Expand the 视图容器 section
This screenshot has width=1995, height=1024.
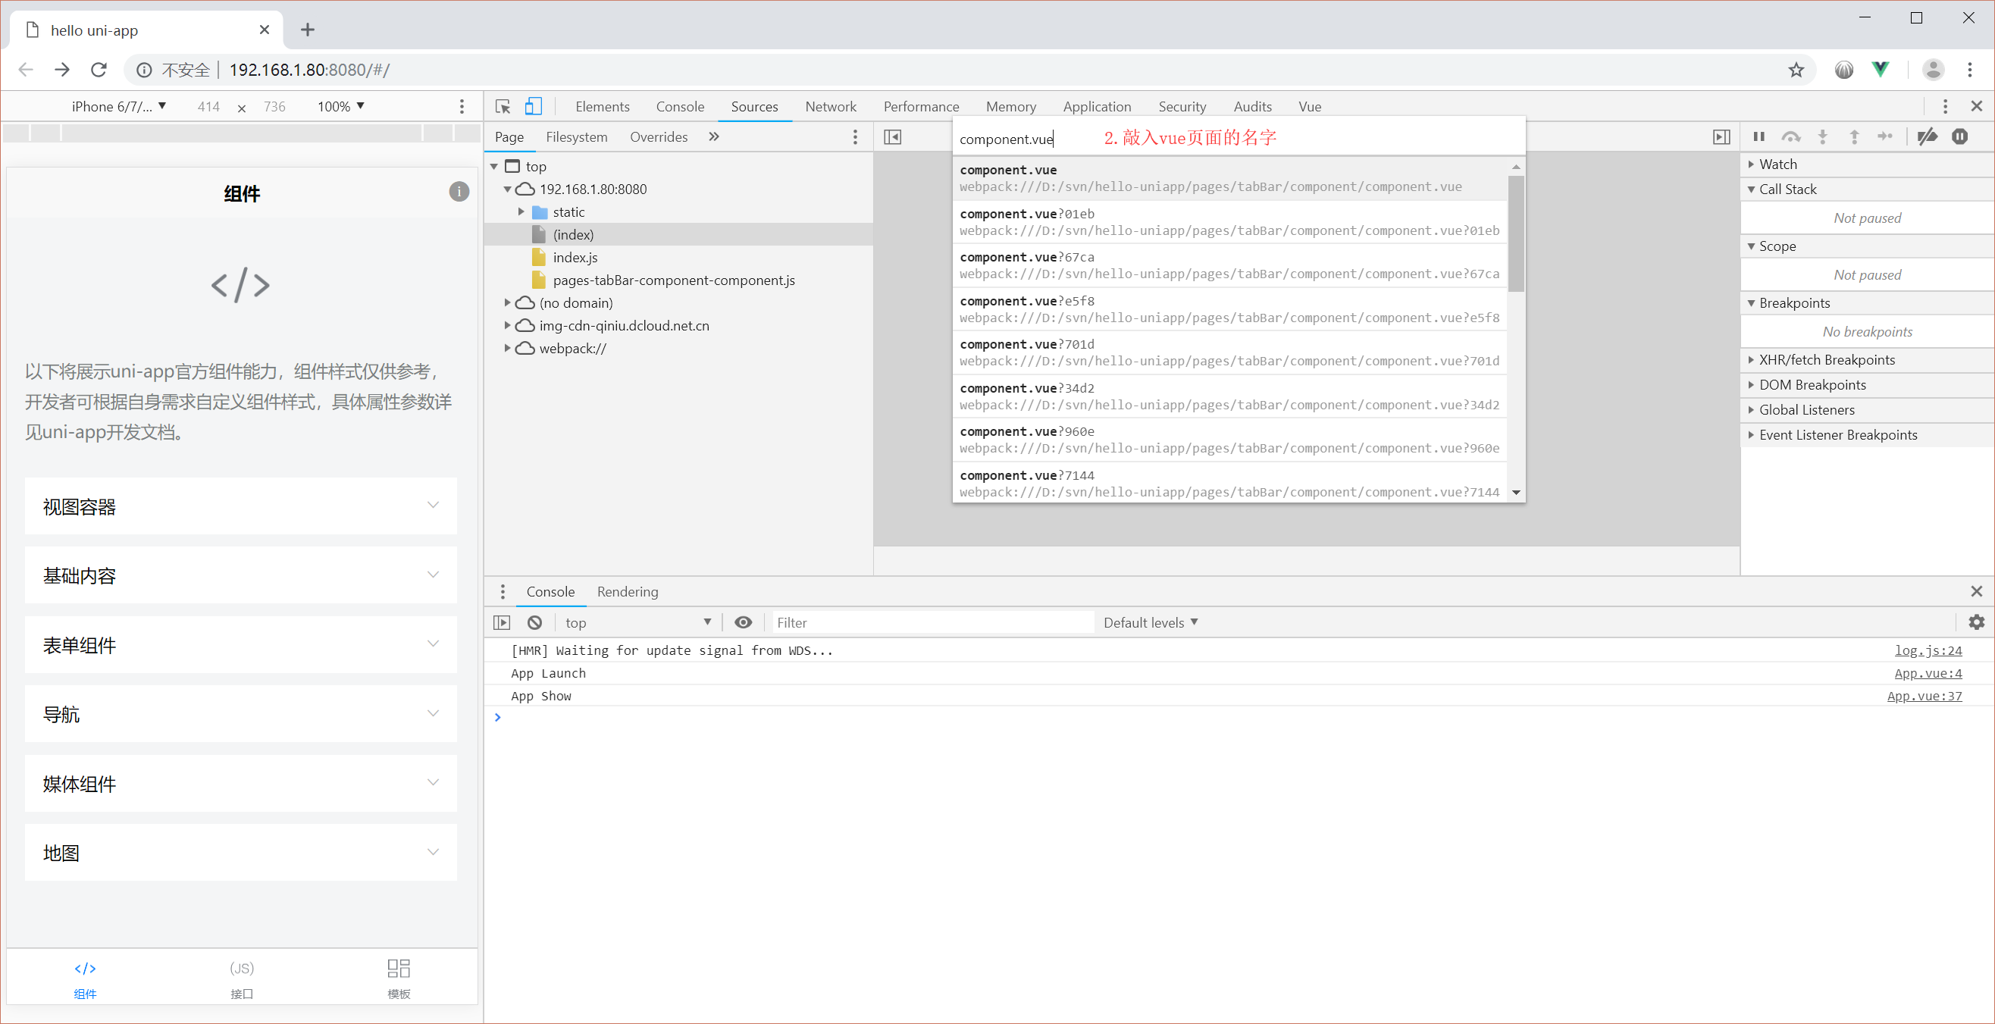tap(240, 506)
